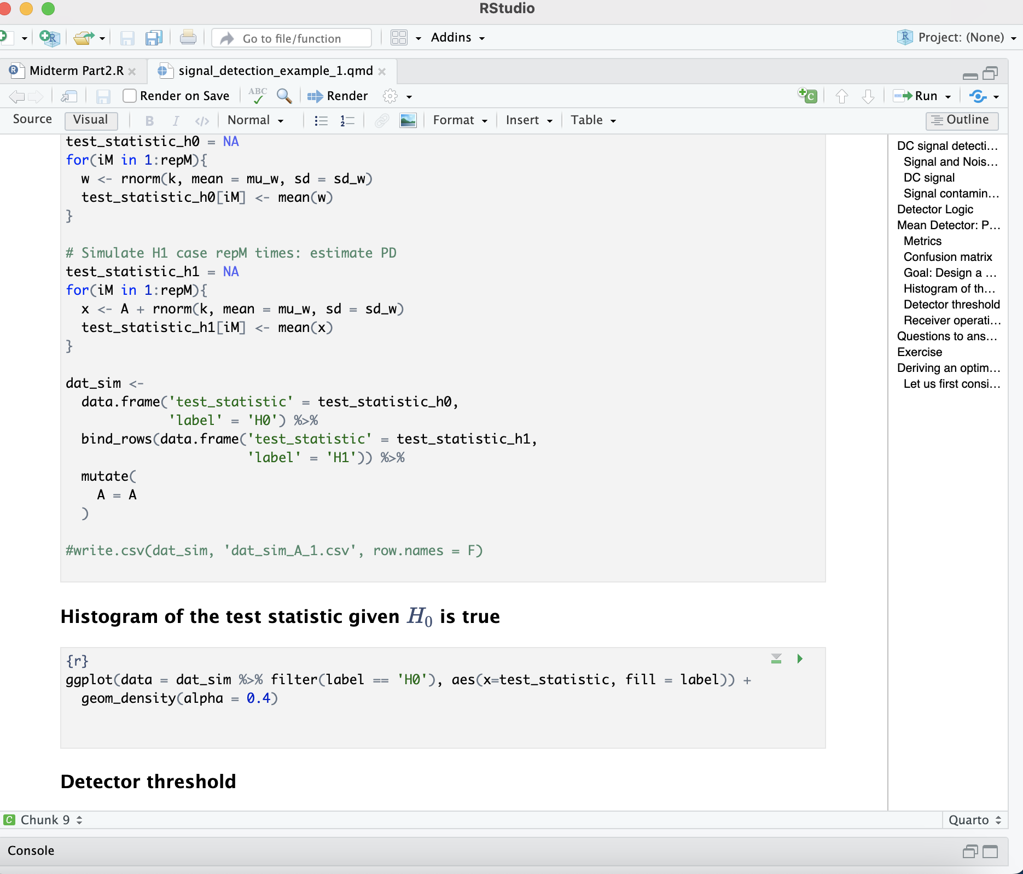Screen dimensions: 1023x874
Task: Show document in new window icon
Action: pos(69,96)
